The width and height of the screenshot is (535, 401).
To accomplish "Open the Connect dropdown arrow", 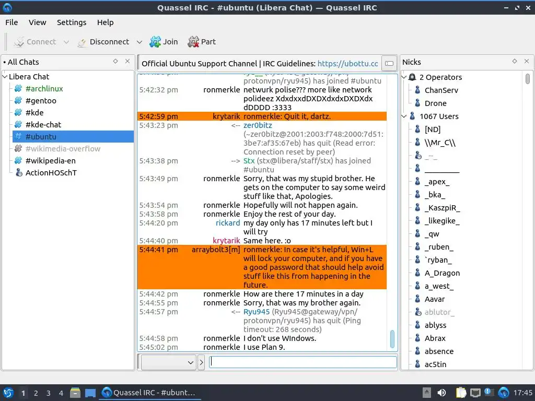I will coord(66,42).
